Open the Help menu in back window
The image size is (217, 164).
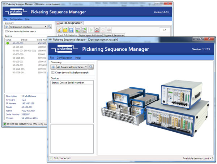[27, 19]
